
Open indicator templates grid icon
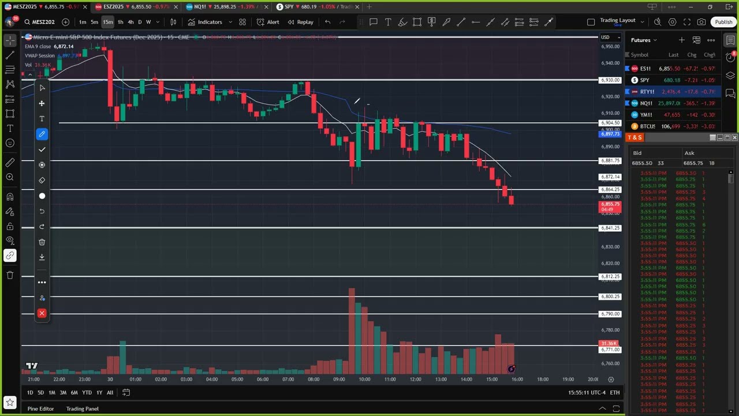coord(242,22)
